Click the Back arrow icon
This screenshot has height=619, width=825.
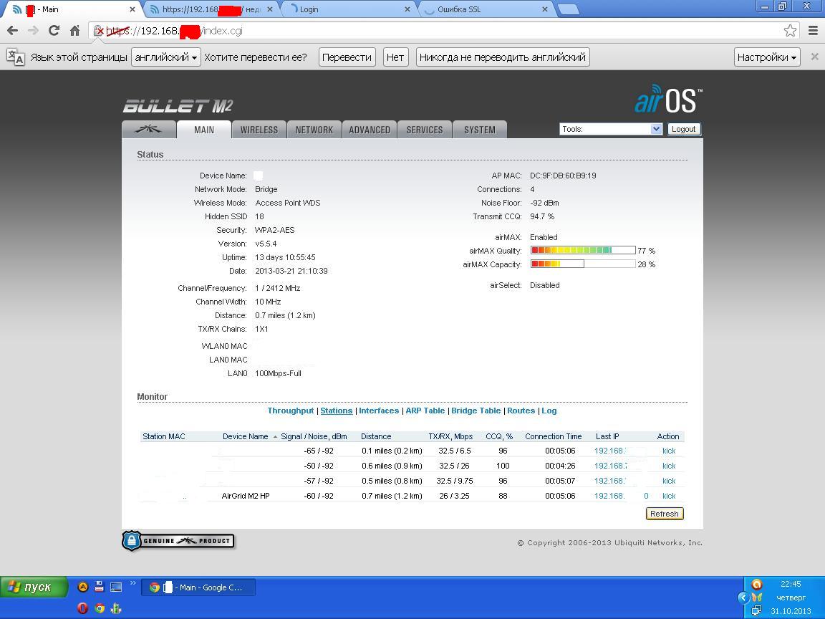12,30
